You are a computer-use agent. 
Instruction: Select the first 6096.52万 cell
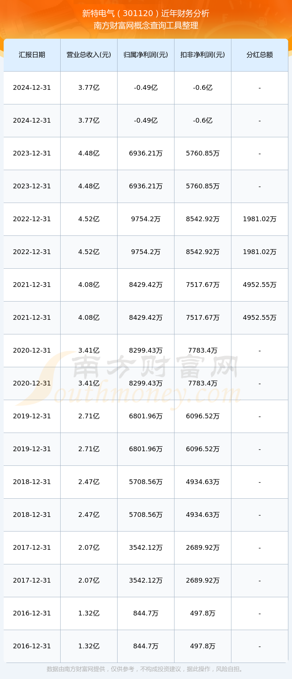coord(203,416)
